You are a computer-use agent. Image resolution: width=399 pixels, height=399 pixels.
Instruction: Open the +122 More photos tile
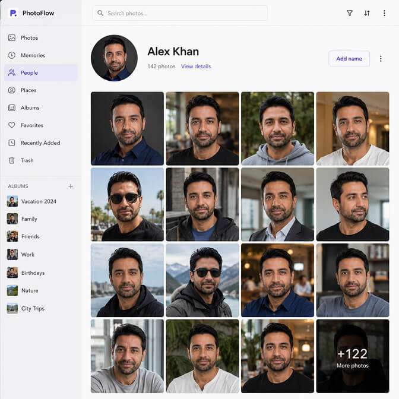pyautogui.click(x=353, y=356)
